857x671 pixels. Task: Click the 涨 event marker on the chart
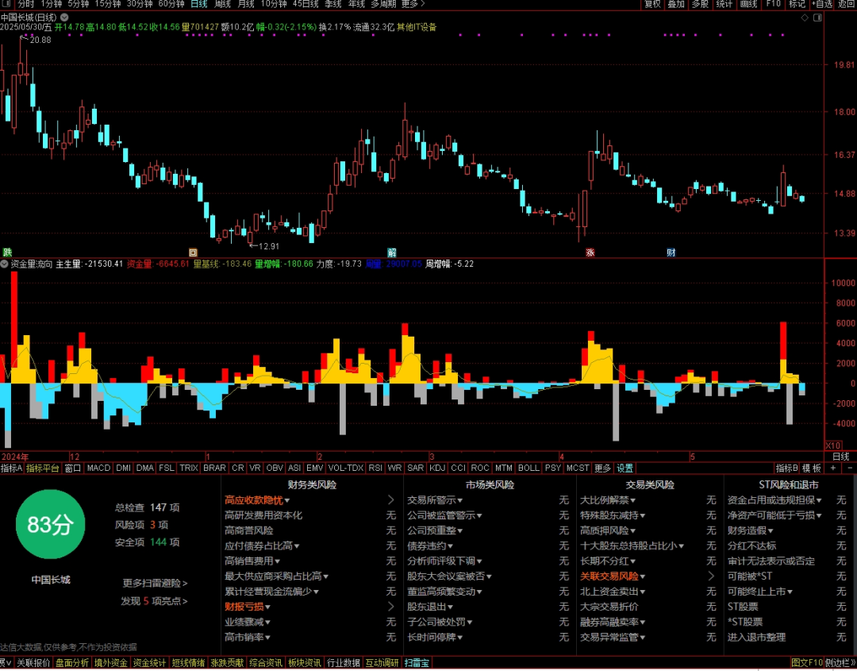[x=590, y=253]
